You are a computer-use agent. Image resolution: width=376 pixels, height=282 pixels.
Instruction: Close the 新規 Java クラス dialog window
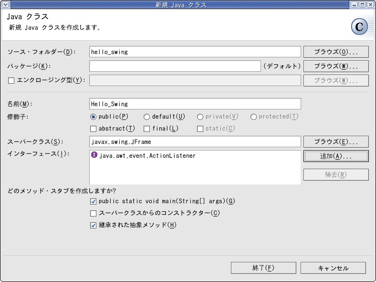click(x=370, y=4)
